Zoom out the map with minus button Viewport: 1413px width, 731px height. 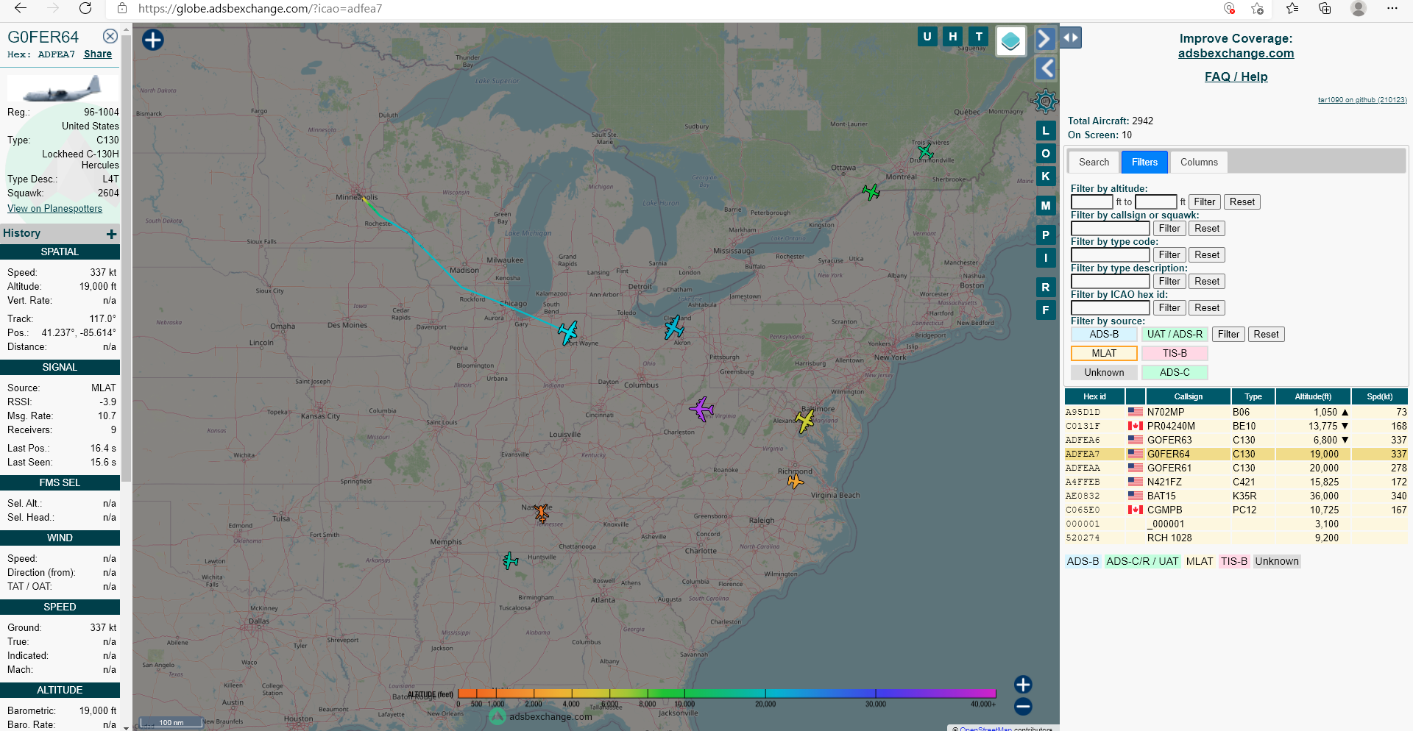coord(1023,707)
